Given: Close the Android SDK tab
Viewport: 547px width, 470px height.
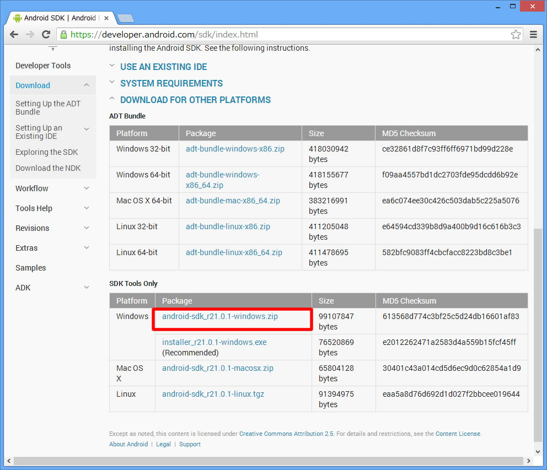Looking at the screenshot, I should coord(106,18).
